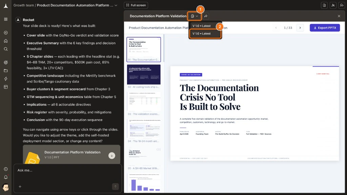The width and height of the screenshot is (347, 195).
Task: Enter Full screen mode
Action: click(136, 5)
